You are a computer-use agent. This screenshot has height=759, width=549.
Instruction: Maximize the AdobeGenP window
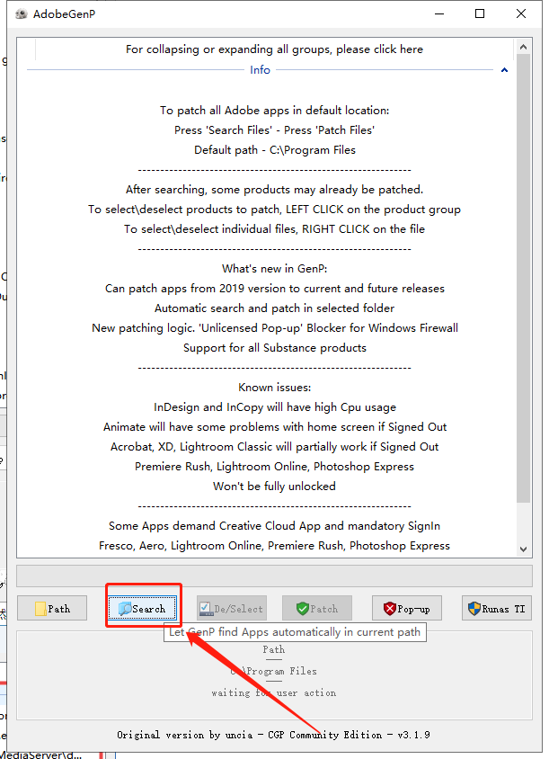480,13
